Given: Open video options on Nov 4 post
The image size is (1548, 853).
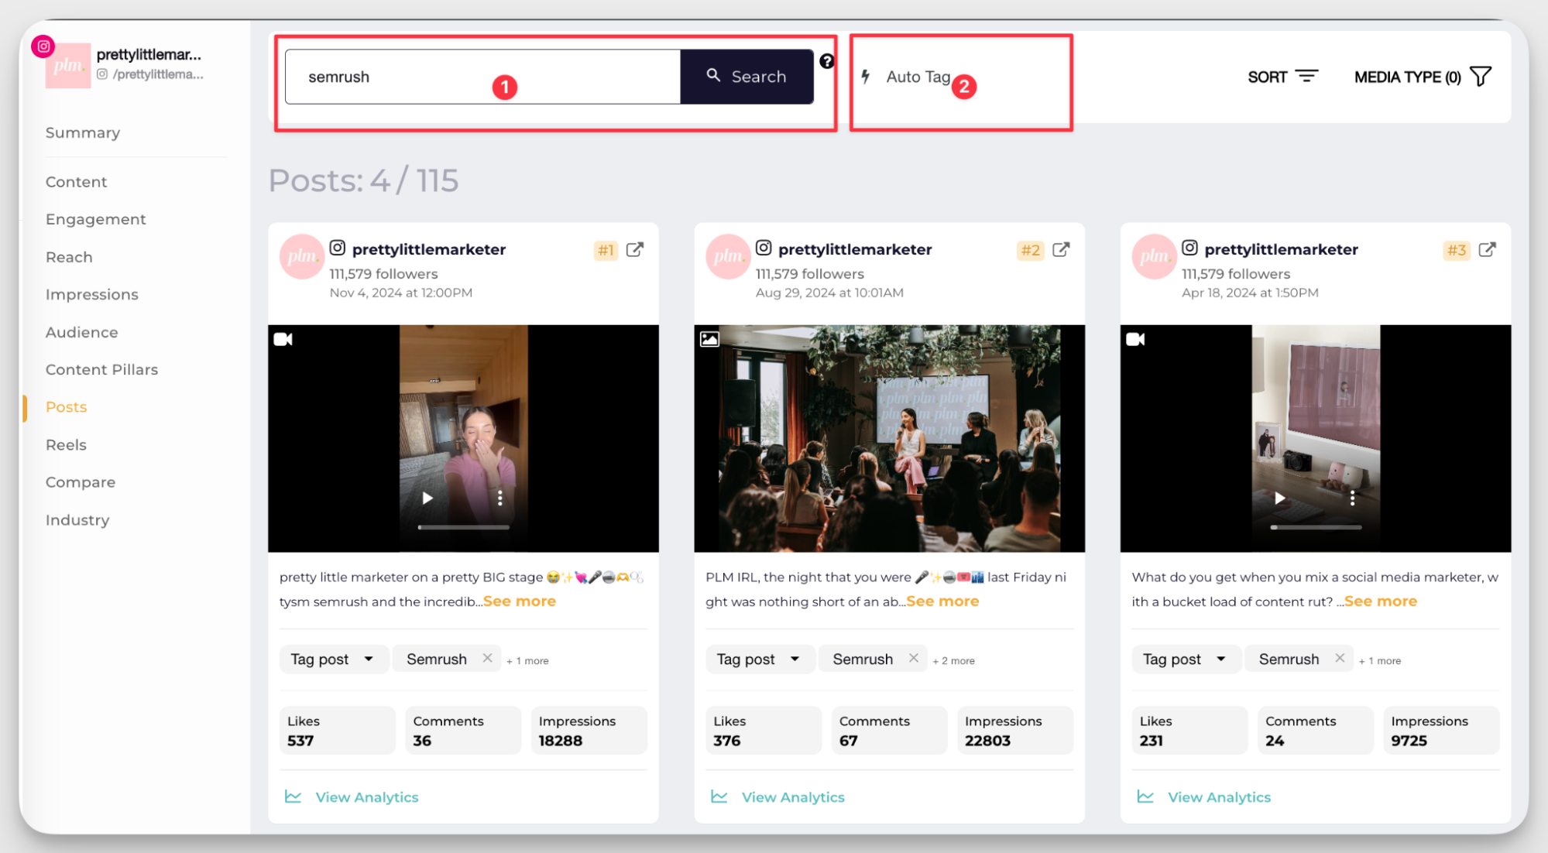Looking at the screenshot, I should tap(500, 498).
